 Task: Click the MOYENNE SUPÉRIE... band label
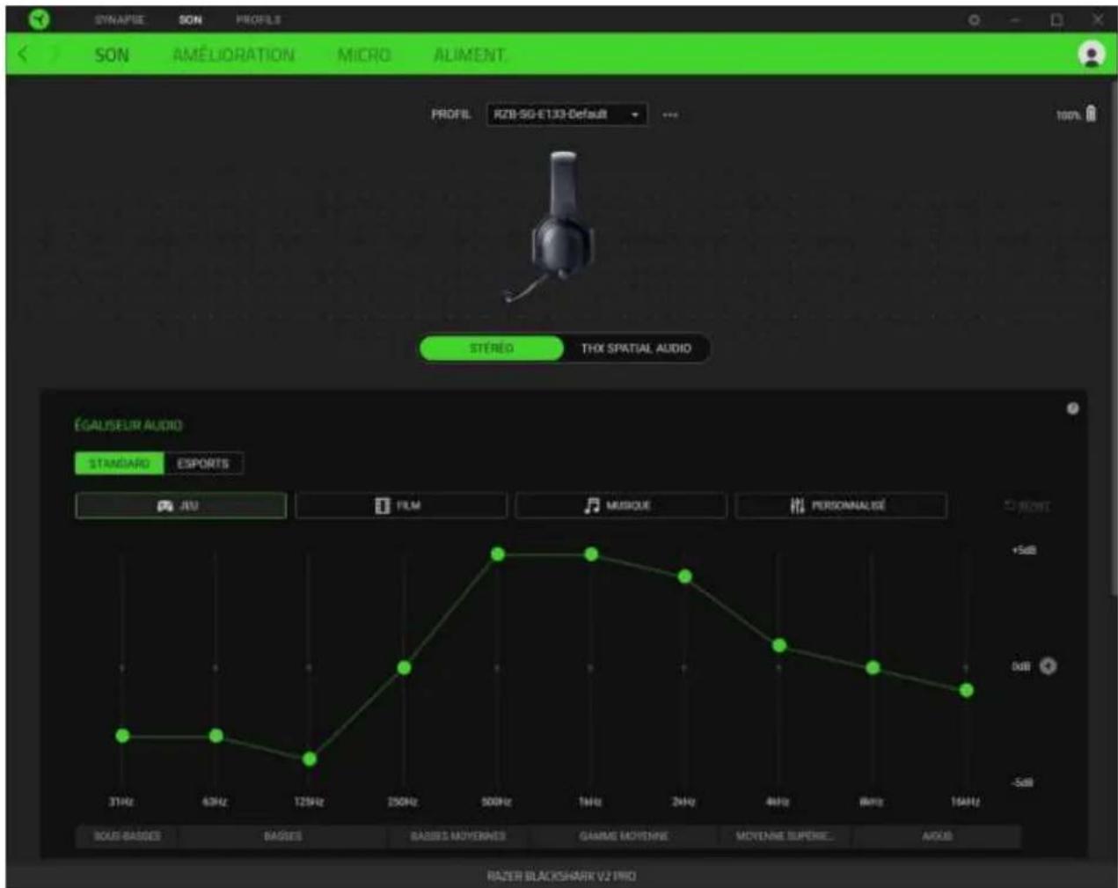(x=785, y=836)
